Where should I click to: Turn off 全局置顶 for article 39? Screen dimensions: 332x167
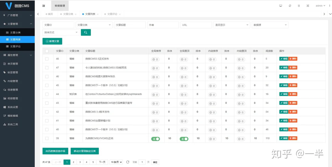click(184, 139)
